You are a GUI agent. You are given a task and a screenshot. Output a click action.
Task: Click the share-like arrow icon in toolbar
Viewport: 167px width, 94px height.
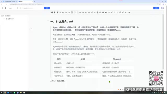(117, 13)
